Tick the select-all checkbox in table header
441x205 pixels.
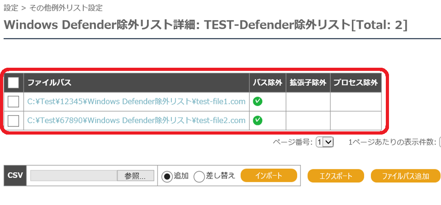click(13, 83)
